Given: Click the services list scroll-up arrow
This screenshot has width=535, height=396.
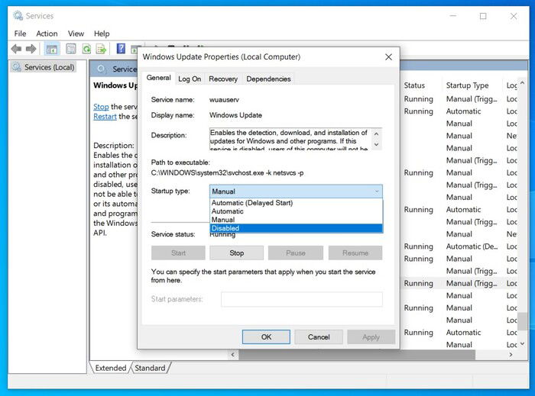Looking at the screenshot, I should pyautogui.click(x=522, y=82).
